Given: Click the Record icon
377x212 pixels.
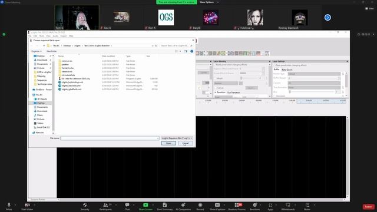Looking at the screenshot, I should pyautogui.click(x=200, y=205).
